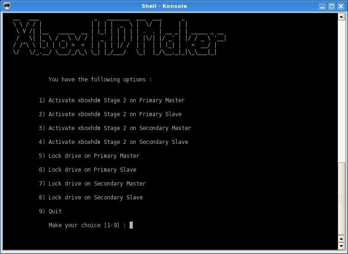This screenshot has width=348, height=254.
Task: Click the terminal cursor after the choice prompt
Action: click(131, 225)
